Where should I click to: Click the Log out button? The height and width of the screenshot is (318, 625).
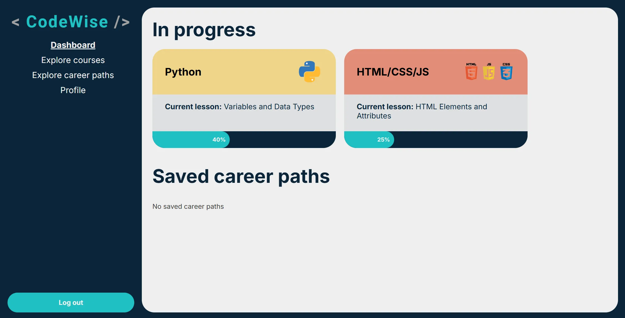point(71,302)
